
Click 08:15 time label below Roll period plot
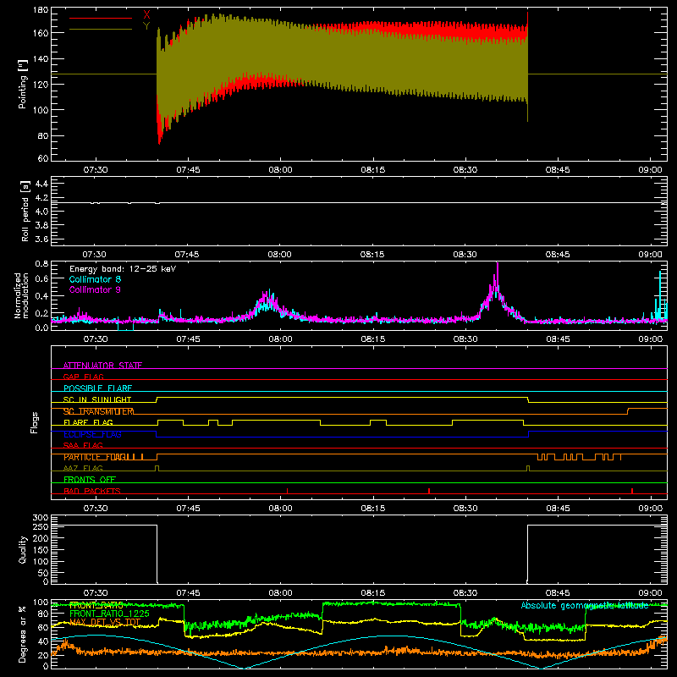(372, 255)
